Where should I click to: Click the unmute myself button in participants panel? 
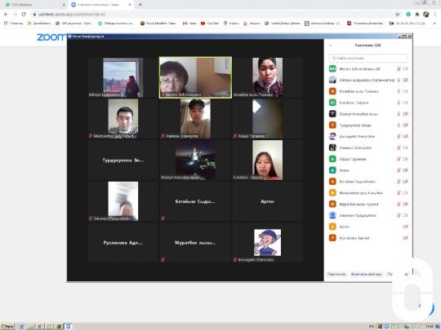click(367, 274)
